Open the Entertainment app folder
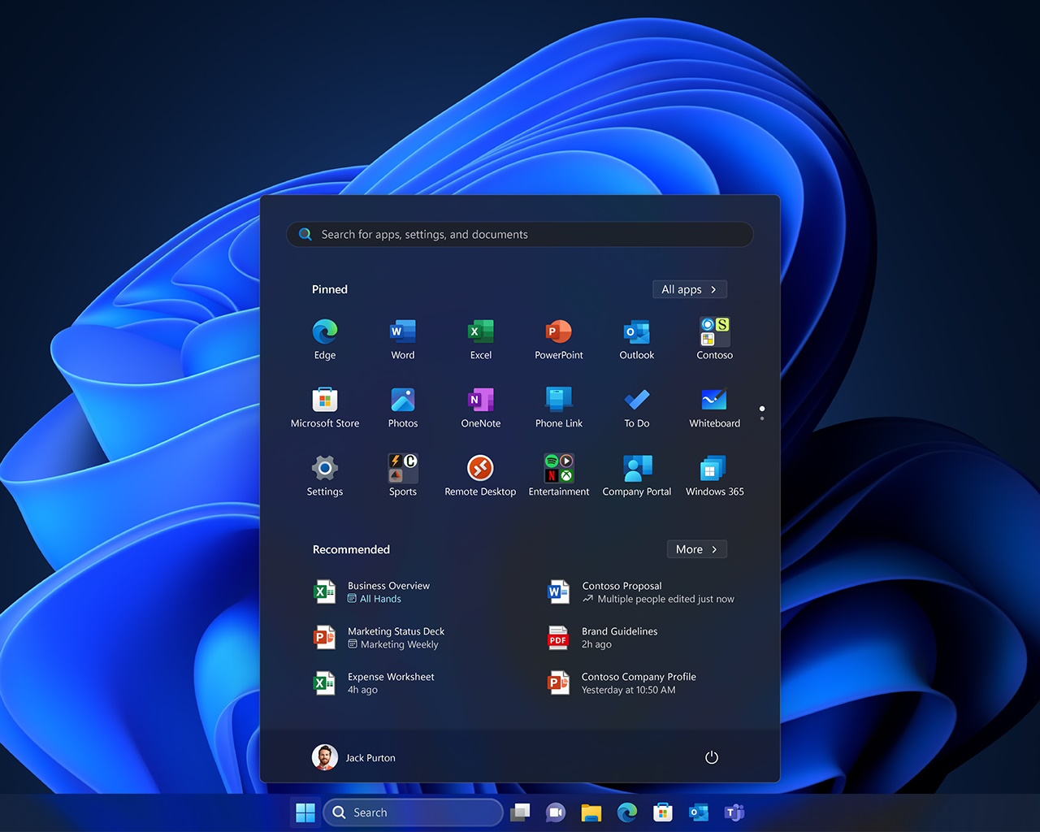Screen dimensions: 1040x832 [559, 475]
